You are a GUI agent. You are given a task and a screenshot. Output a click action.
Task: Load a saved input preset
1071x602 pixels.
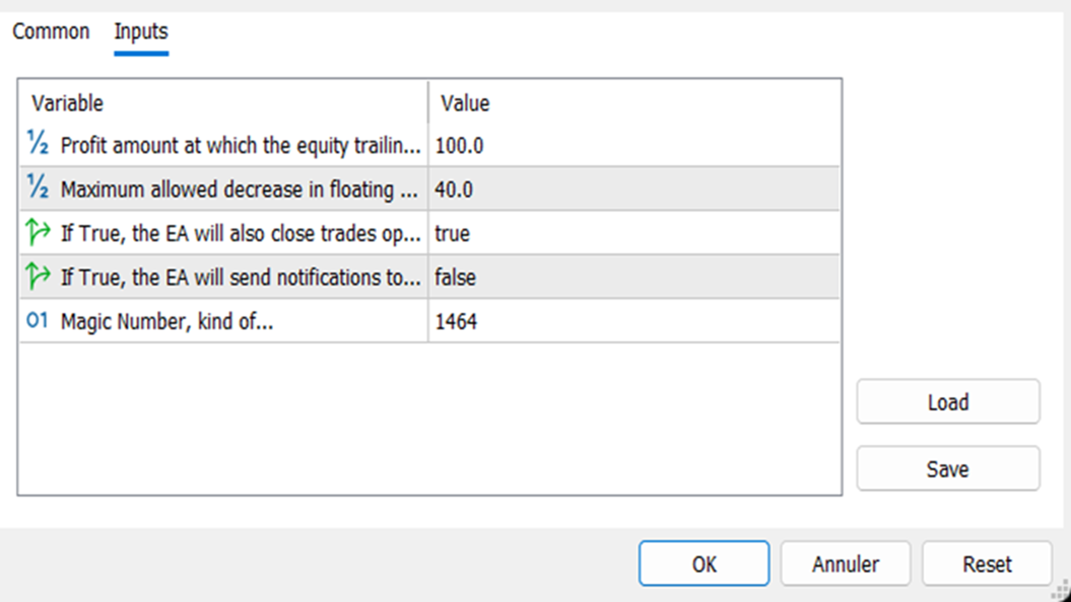[x=948, y=402]
